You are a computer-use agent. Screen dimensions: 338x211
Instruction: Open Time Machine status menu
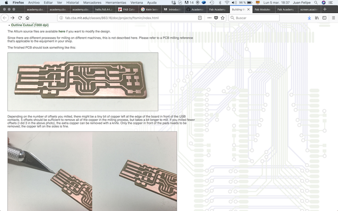point(212,3)
